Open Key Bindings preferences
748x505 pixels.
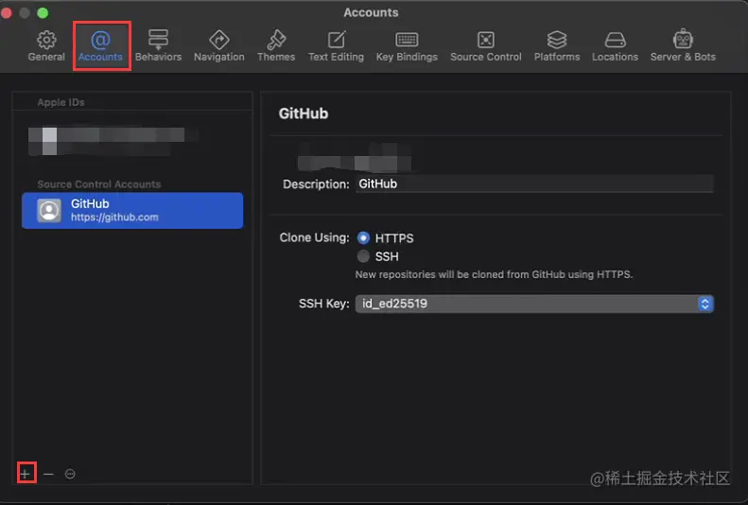point(407,45)
